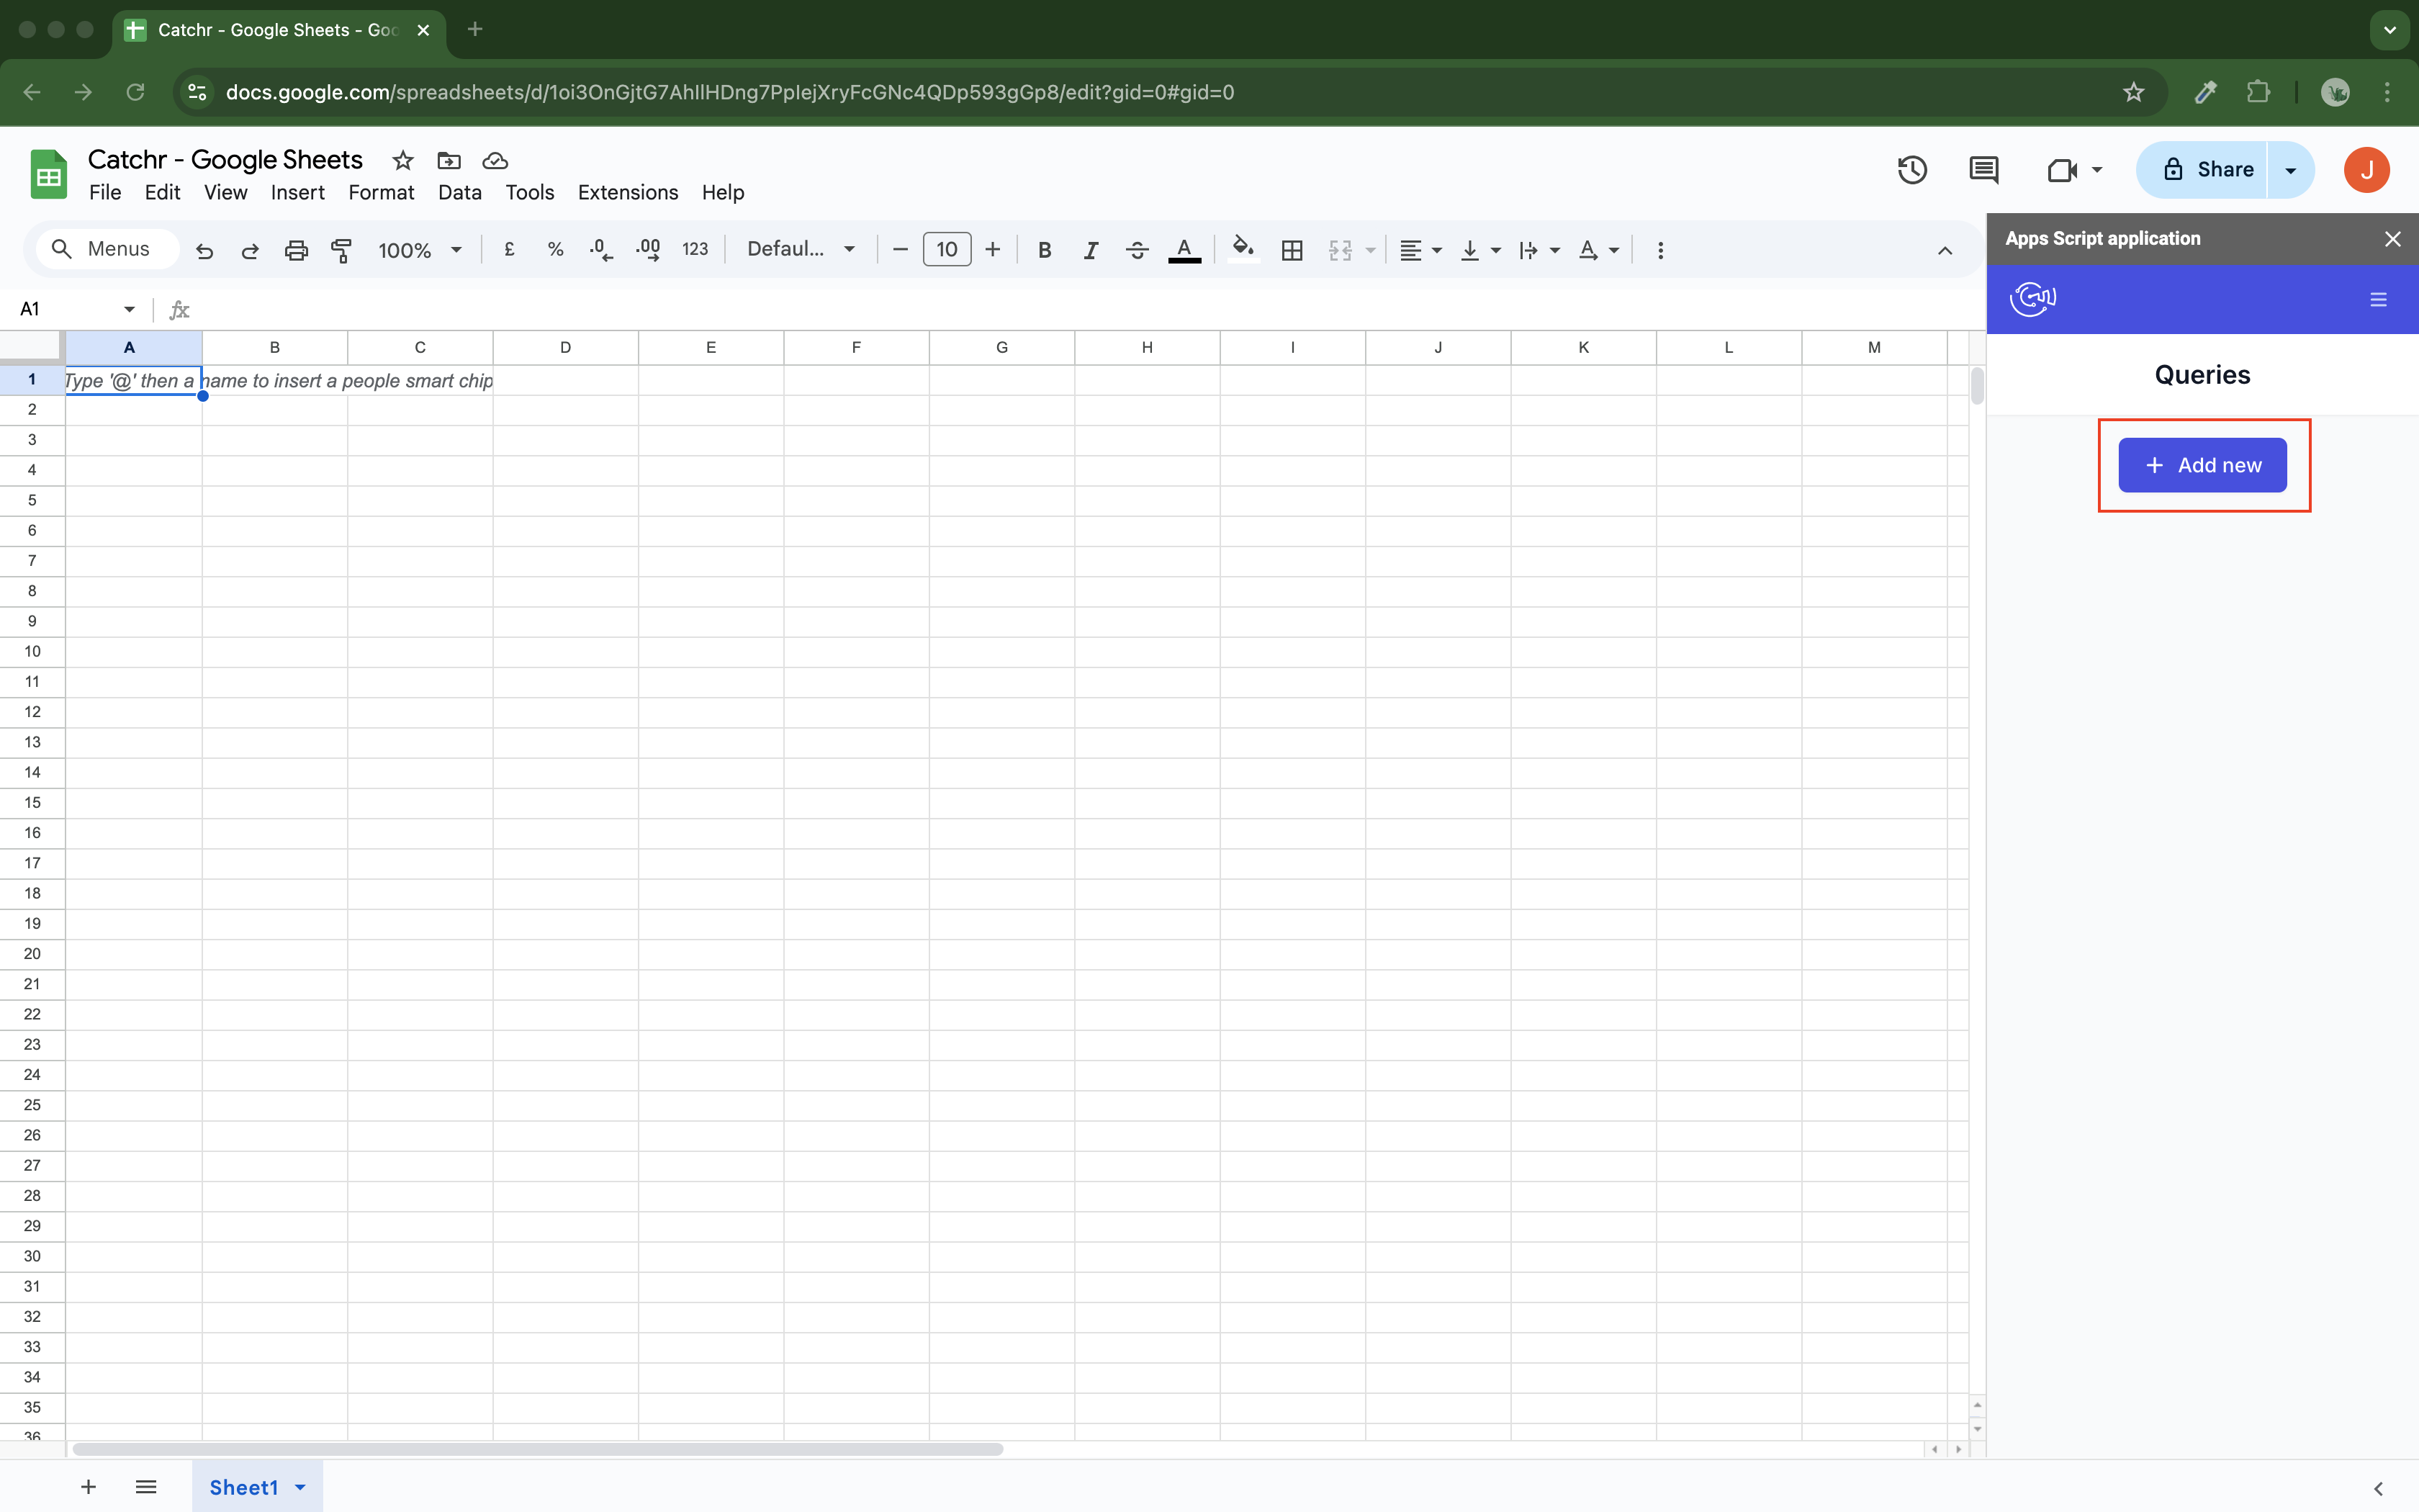Open text rotation dropdown
Viewport: 2419px width, 1512px height.
(1598, 250)
